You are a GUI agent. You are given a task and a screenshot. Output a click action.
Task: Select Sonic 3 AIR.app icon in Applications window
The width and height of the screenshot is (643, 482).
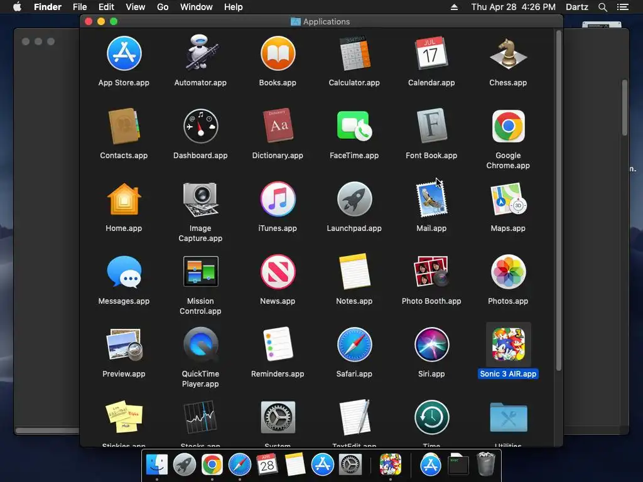point(508,345)
